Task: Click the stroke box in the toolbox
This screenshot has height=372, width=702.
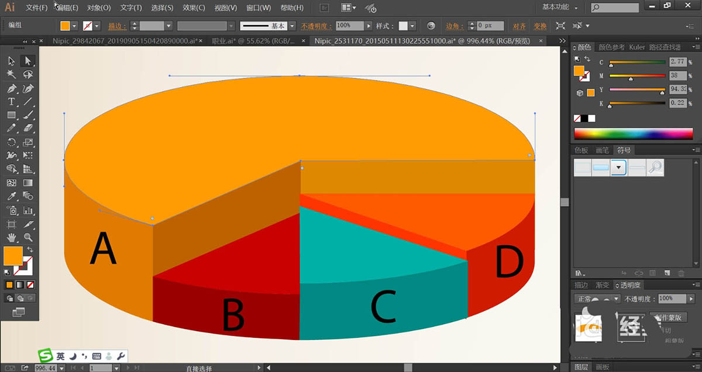Action: click(25, 266)
